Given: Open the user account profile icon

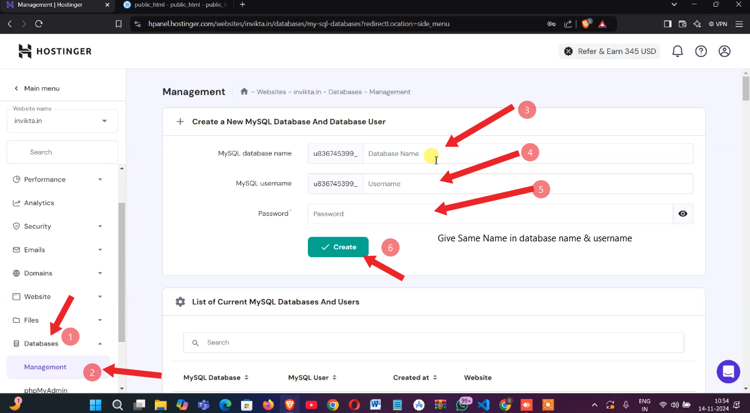Looking at the screenshot, I should [724, 52].
